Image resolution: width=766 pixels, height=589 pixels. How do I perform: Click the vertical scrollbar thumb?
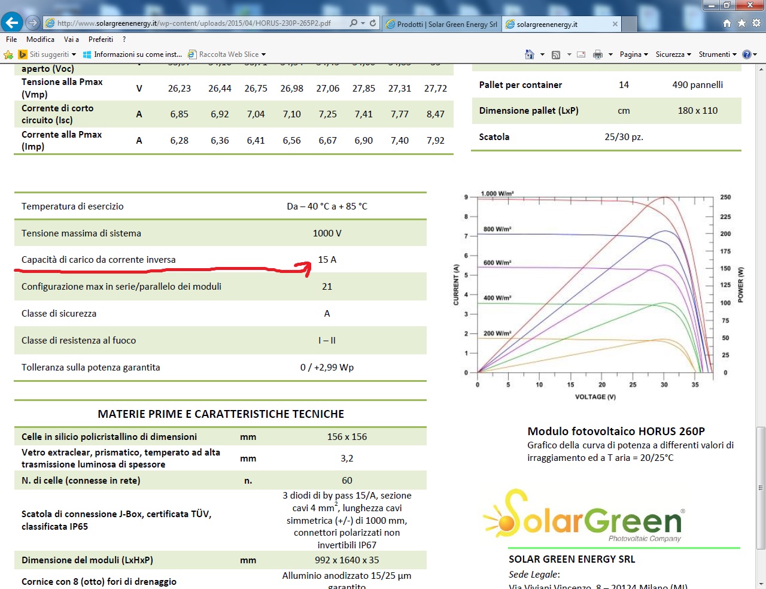click(x=761, y=487)
